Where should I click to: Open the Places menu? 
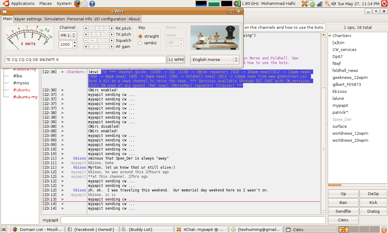[x=45, y=4]
